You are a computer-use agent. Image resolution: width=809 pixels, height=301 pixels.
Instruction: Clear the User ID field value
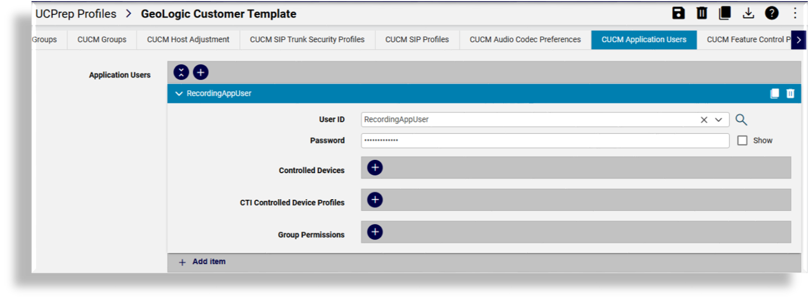point(704,120)
